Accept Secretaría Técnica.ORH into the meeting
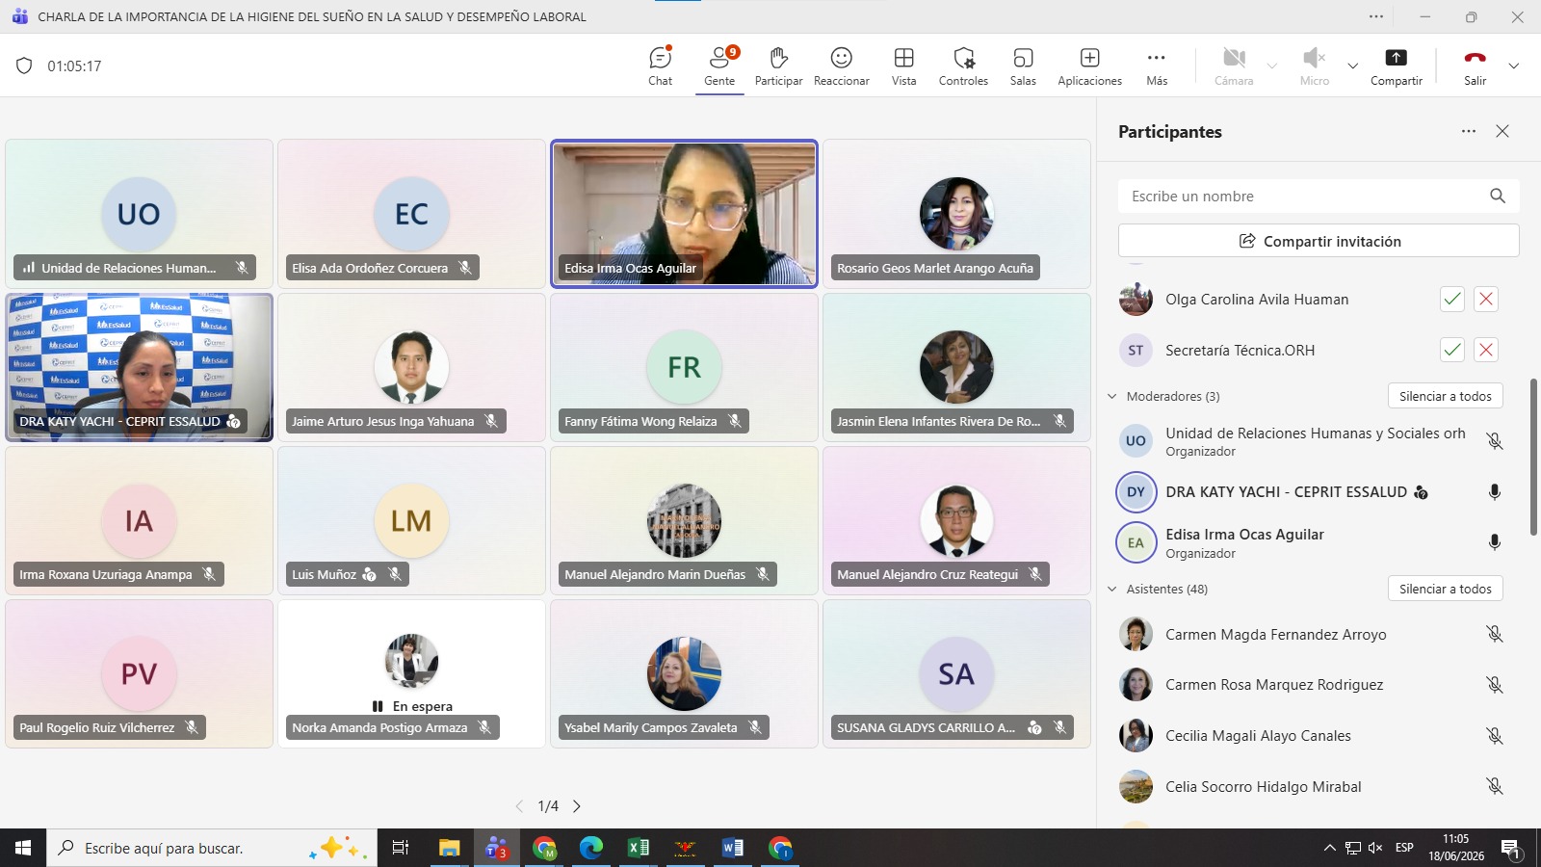 coord(1451,350)
